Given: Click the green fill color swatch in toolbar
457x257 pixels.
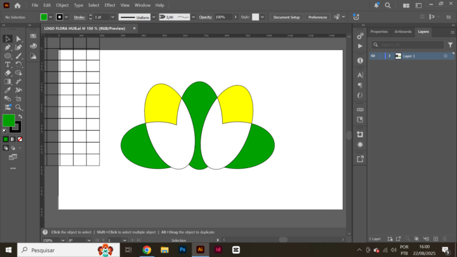Looking at the screenshot, I should tap(8, 120).
